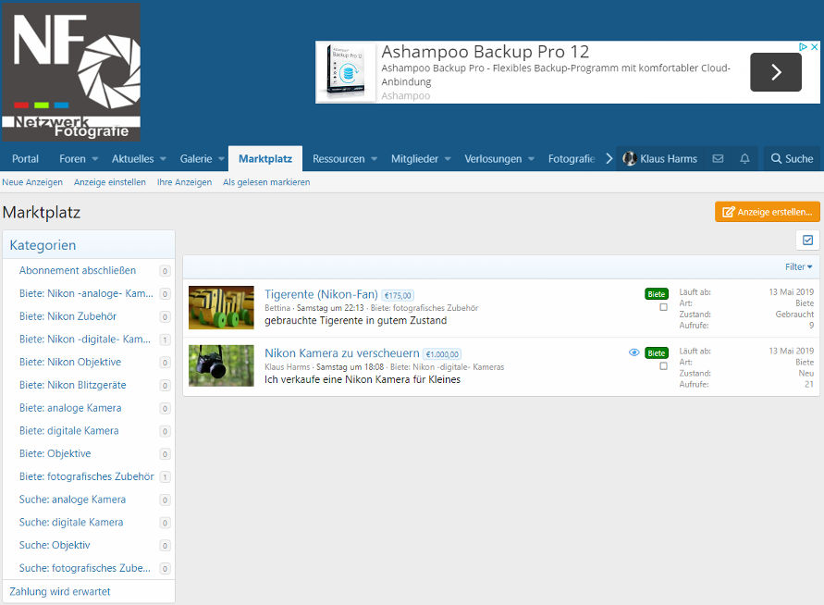Open category Biete: Nikon Objektive
Viewport: 824px width, 605px height.
pyautogui.click(x=70, y=362)
